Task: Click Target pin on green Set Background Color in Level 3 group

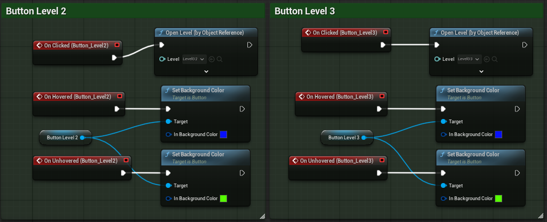Action: [x=444, y=185]
